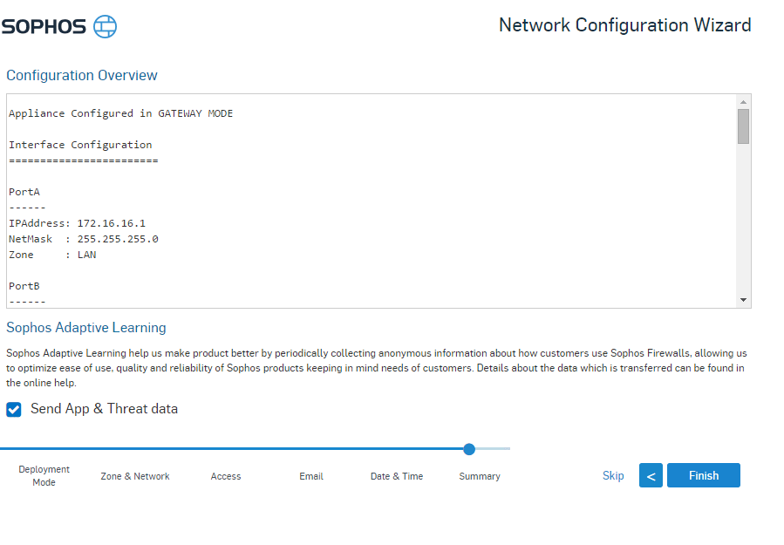The width and height of the screenshot is (784, 545).
Task: Click the Skip link
Action: point(613,475)
